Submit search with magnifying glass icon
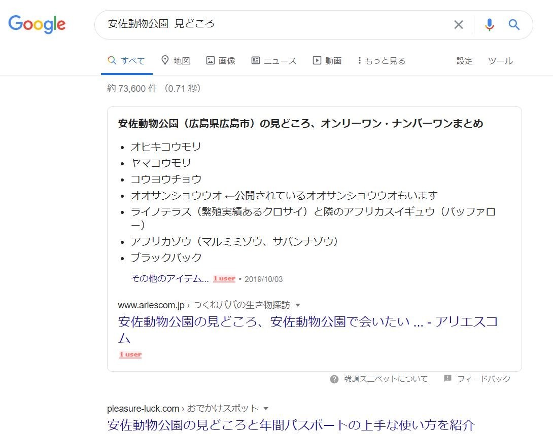Image resolution: width=553 pixels, height=434 pixels. [x=514, y=24]
